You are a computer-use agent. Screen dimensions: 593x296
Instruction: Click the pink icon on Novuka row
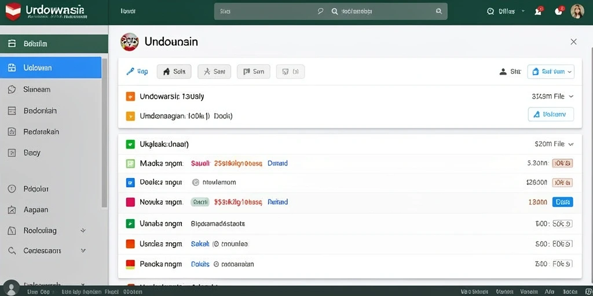point(130,202)
